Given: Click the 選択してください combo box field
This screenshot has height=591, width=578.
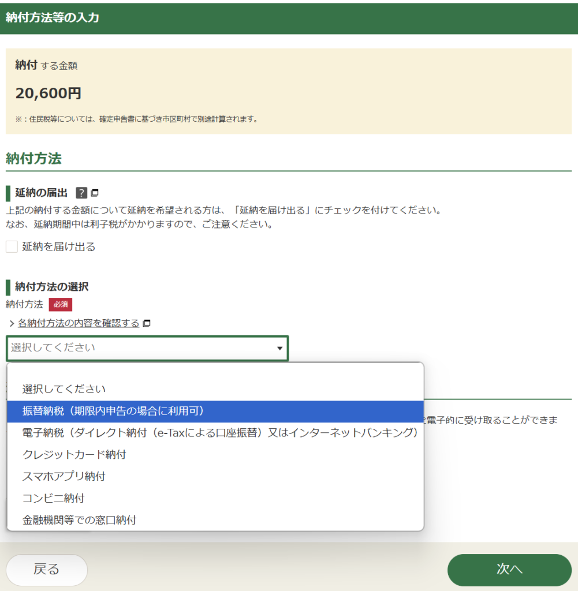Looking at the screenshot, I should tap(147, 348).
